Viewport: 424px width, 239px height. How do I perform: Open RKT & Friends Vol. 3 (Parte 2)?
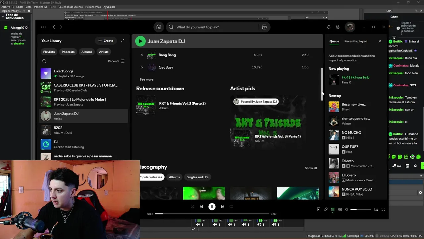pyautogui.click(x=182, y=103)
